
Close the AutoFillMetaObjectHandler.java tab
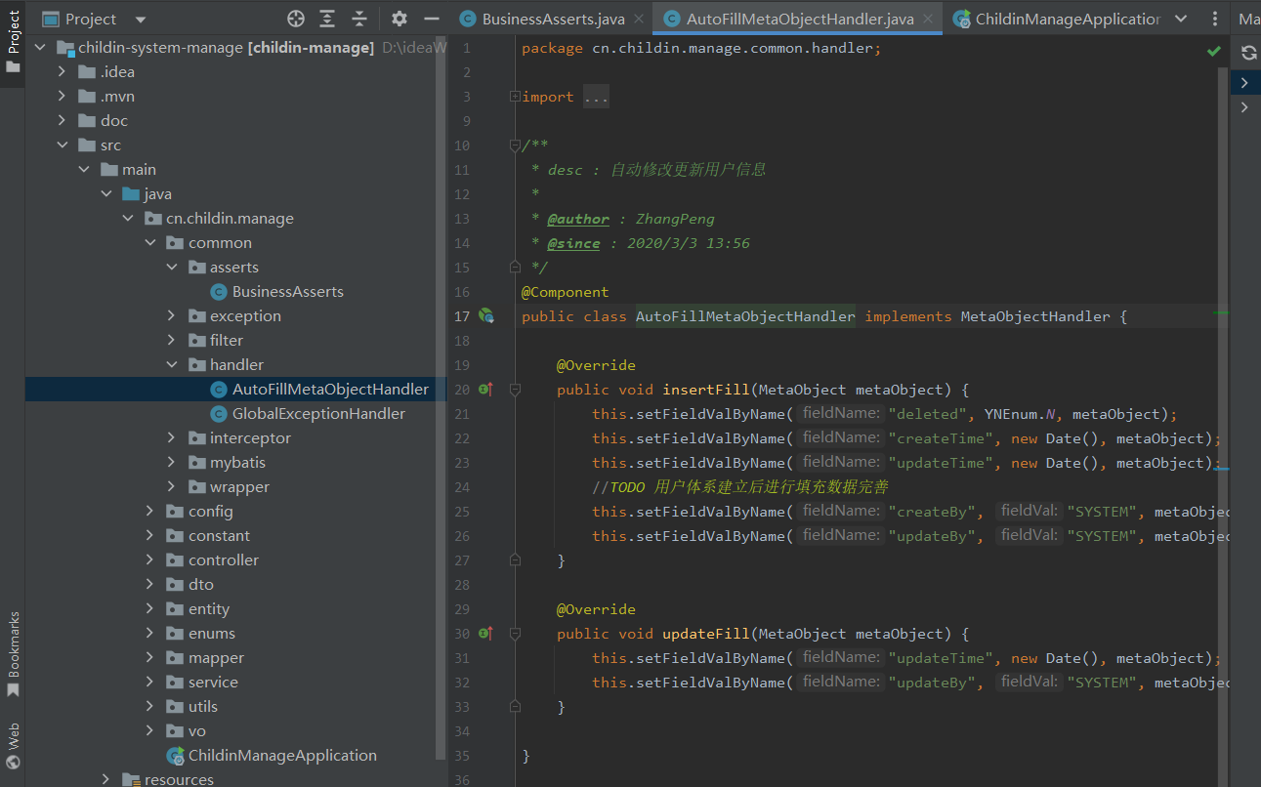click(x=927, y=19)
